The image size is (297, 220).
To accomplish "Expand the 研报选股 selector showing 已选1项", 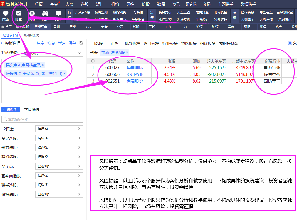I will click(x=59, y=194).
